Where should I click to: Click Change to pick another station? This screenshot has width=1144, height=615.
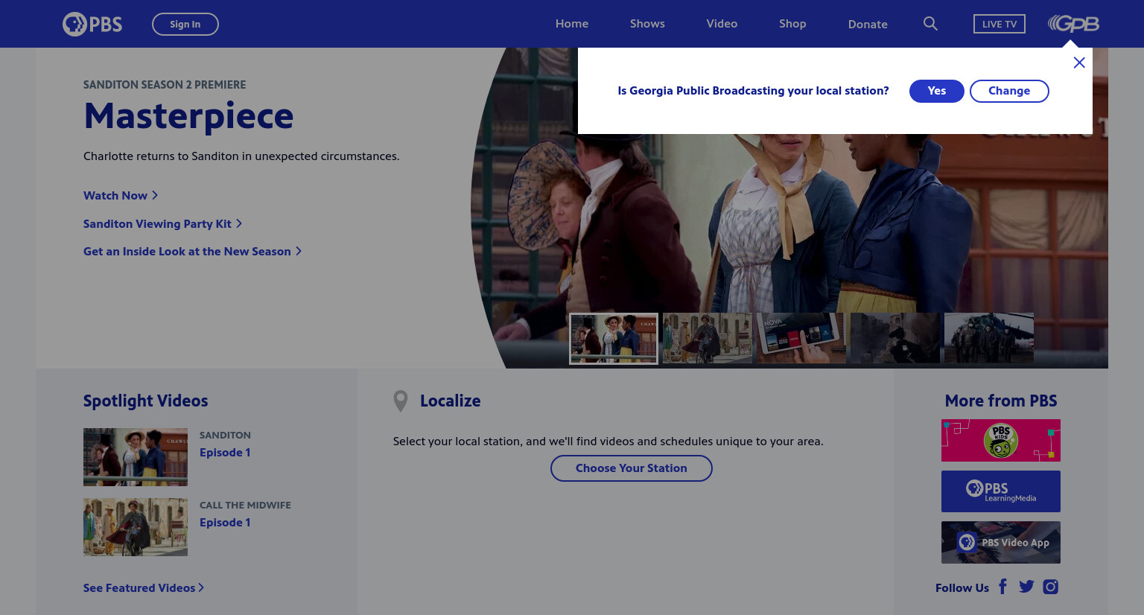point(1009,91)
